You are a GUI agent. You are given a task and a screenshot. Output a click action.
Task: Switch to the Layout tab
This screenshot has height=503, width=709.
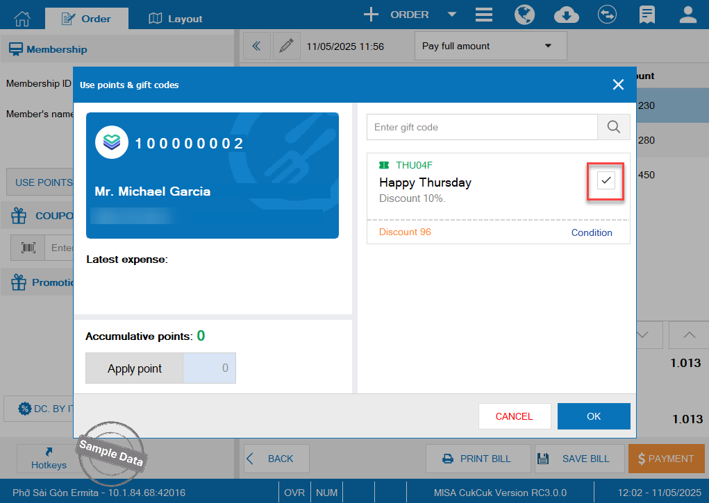[176, 19]
